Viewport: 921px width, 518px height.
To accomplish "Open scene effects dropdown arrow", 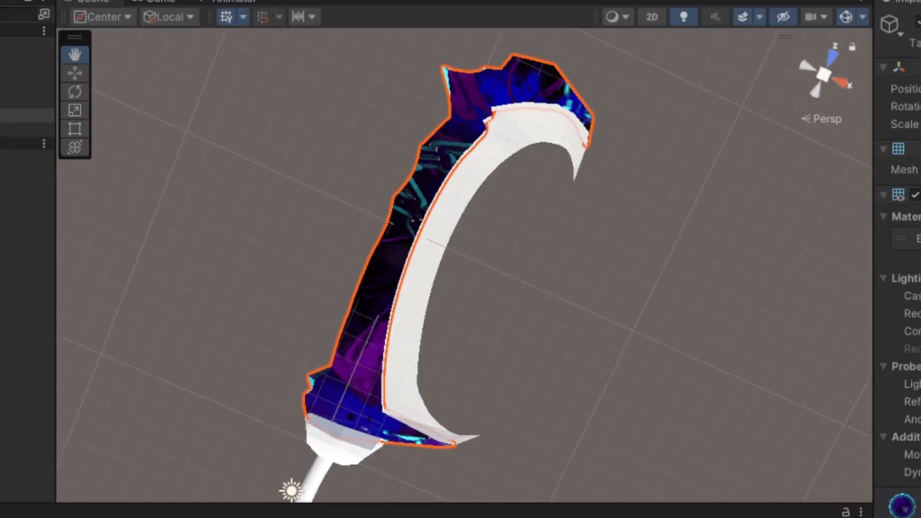I will (x=759, y=17).
